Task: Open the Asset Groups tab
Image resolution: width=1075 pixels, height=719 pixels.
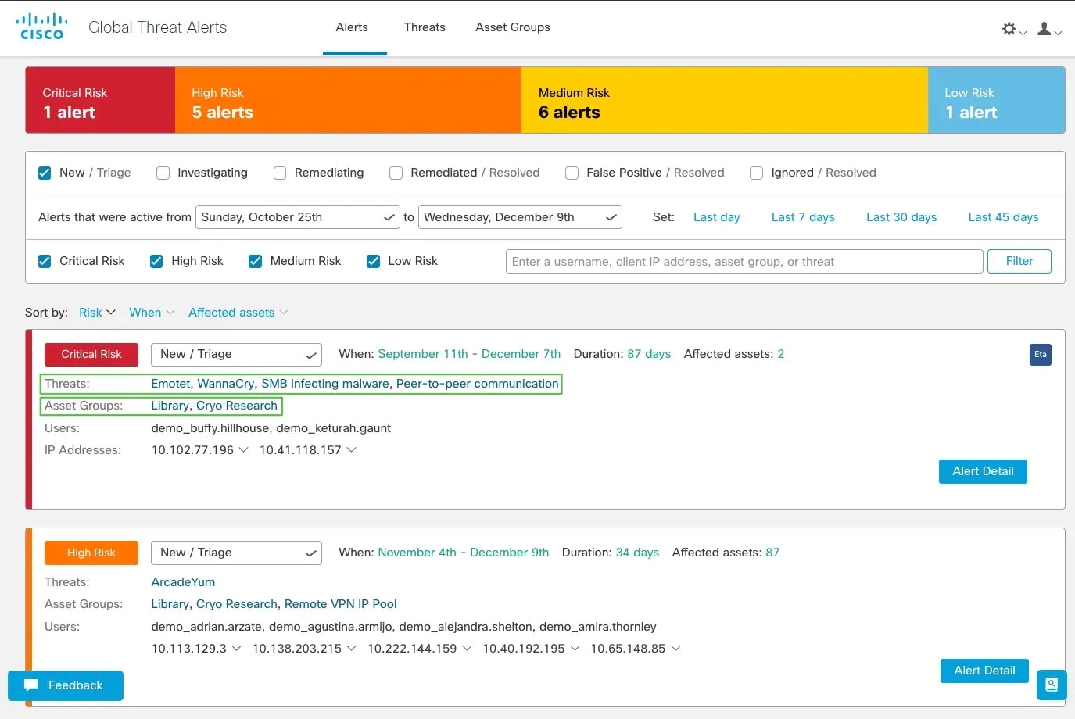Action: [513, 27]
